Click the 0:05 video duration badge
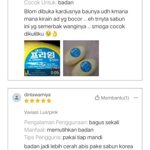Viewport: 150px width, 150px height. tap(55, 73)
